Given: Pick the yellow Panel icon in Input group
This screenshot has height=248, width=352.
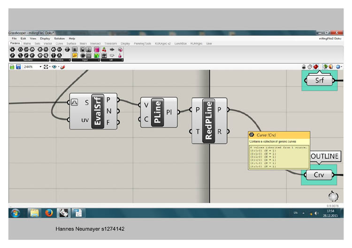Looking at the screenshot, I should click(x=75, y=55).
